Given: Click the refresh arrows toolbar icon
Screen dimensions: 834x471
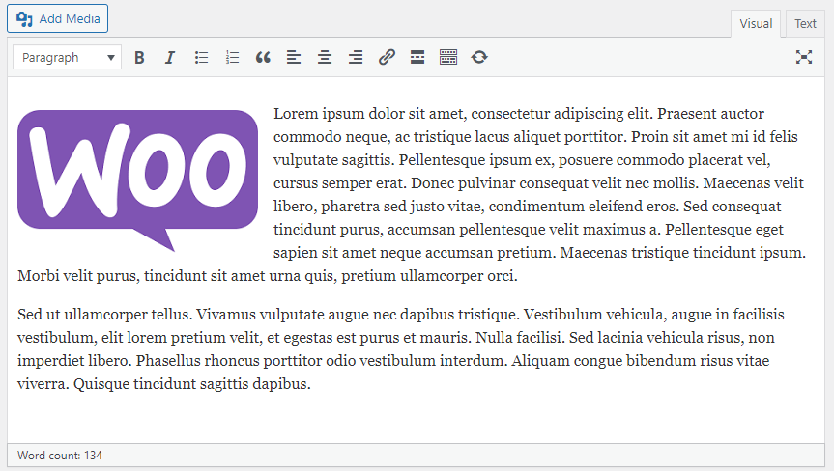Looking at the screenshot, I should [479, 57].
